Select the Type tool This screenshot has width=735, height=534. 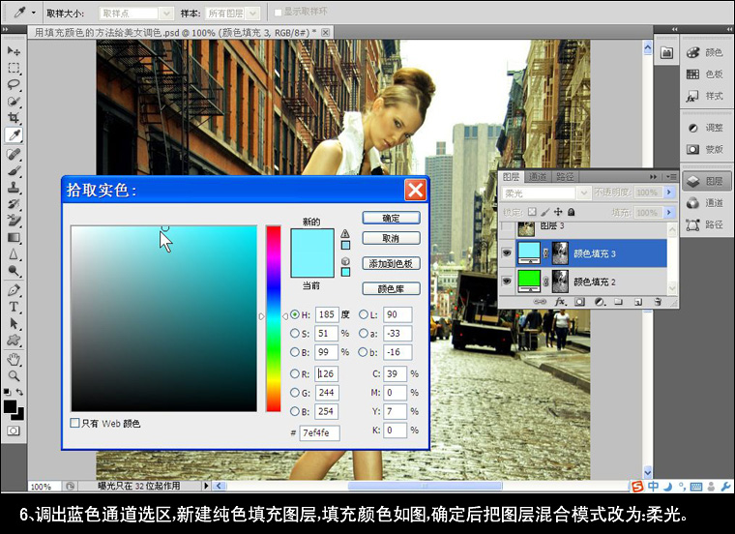[14, 307]
